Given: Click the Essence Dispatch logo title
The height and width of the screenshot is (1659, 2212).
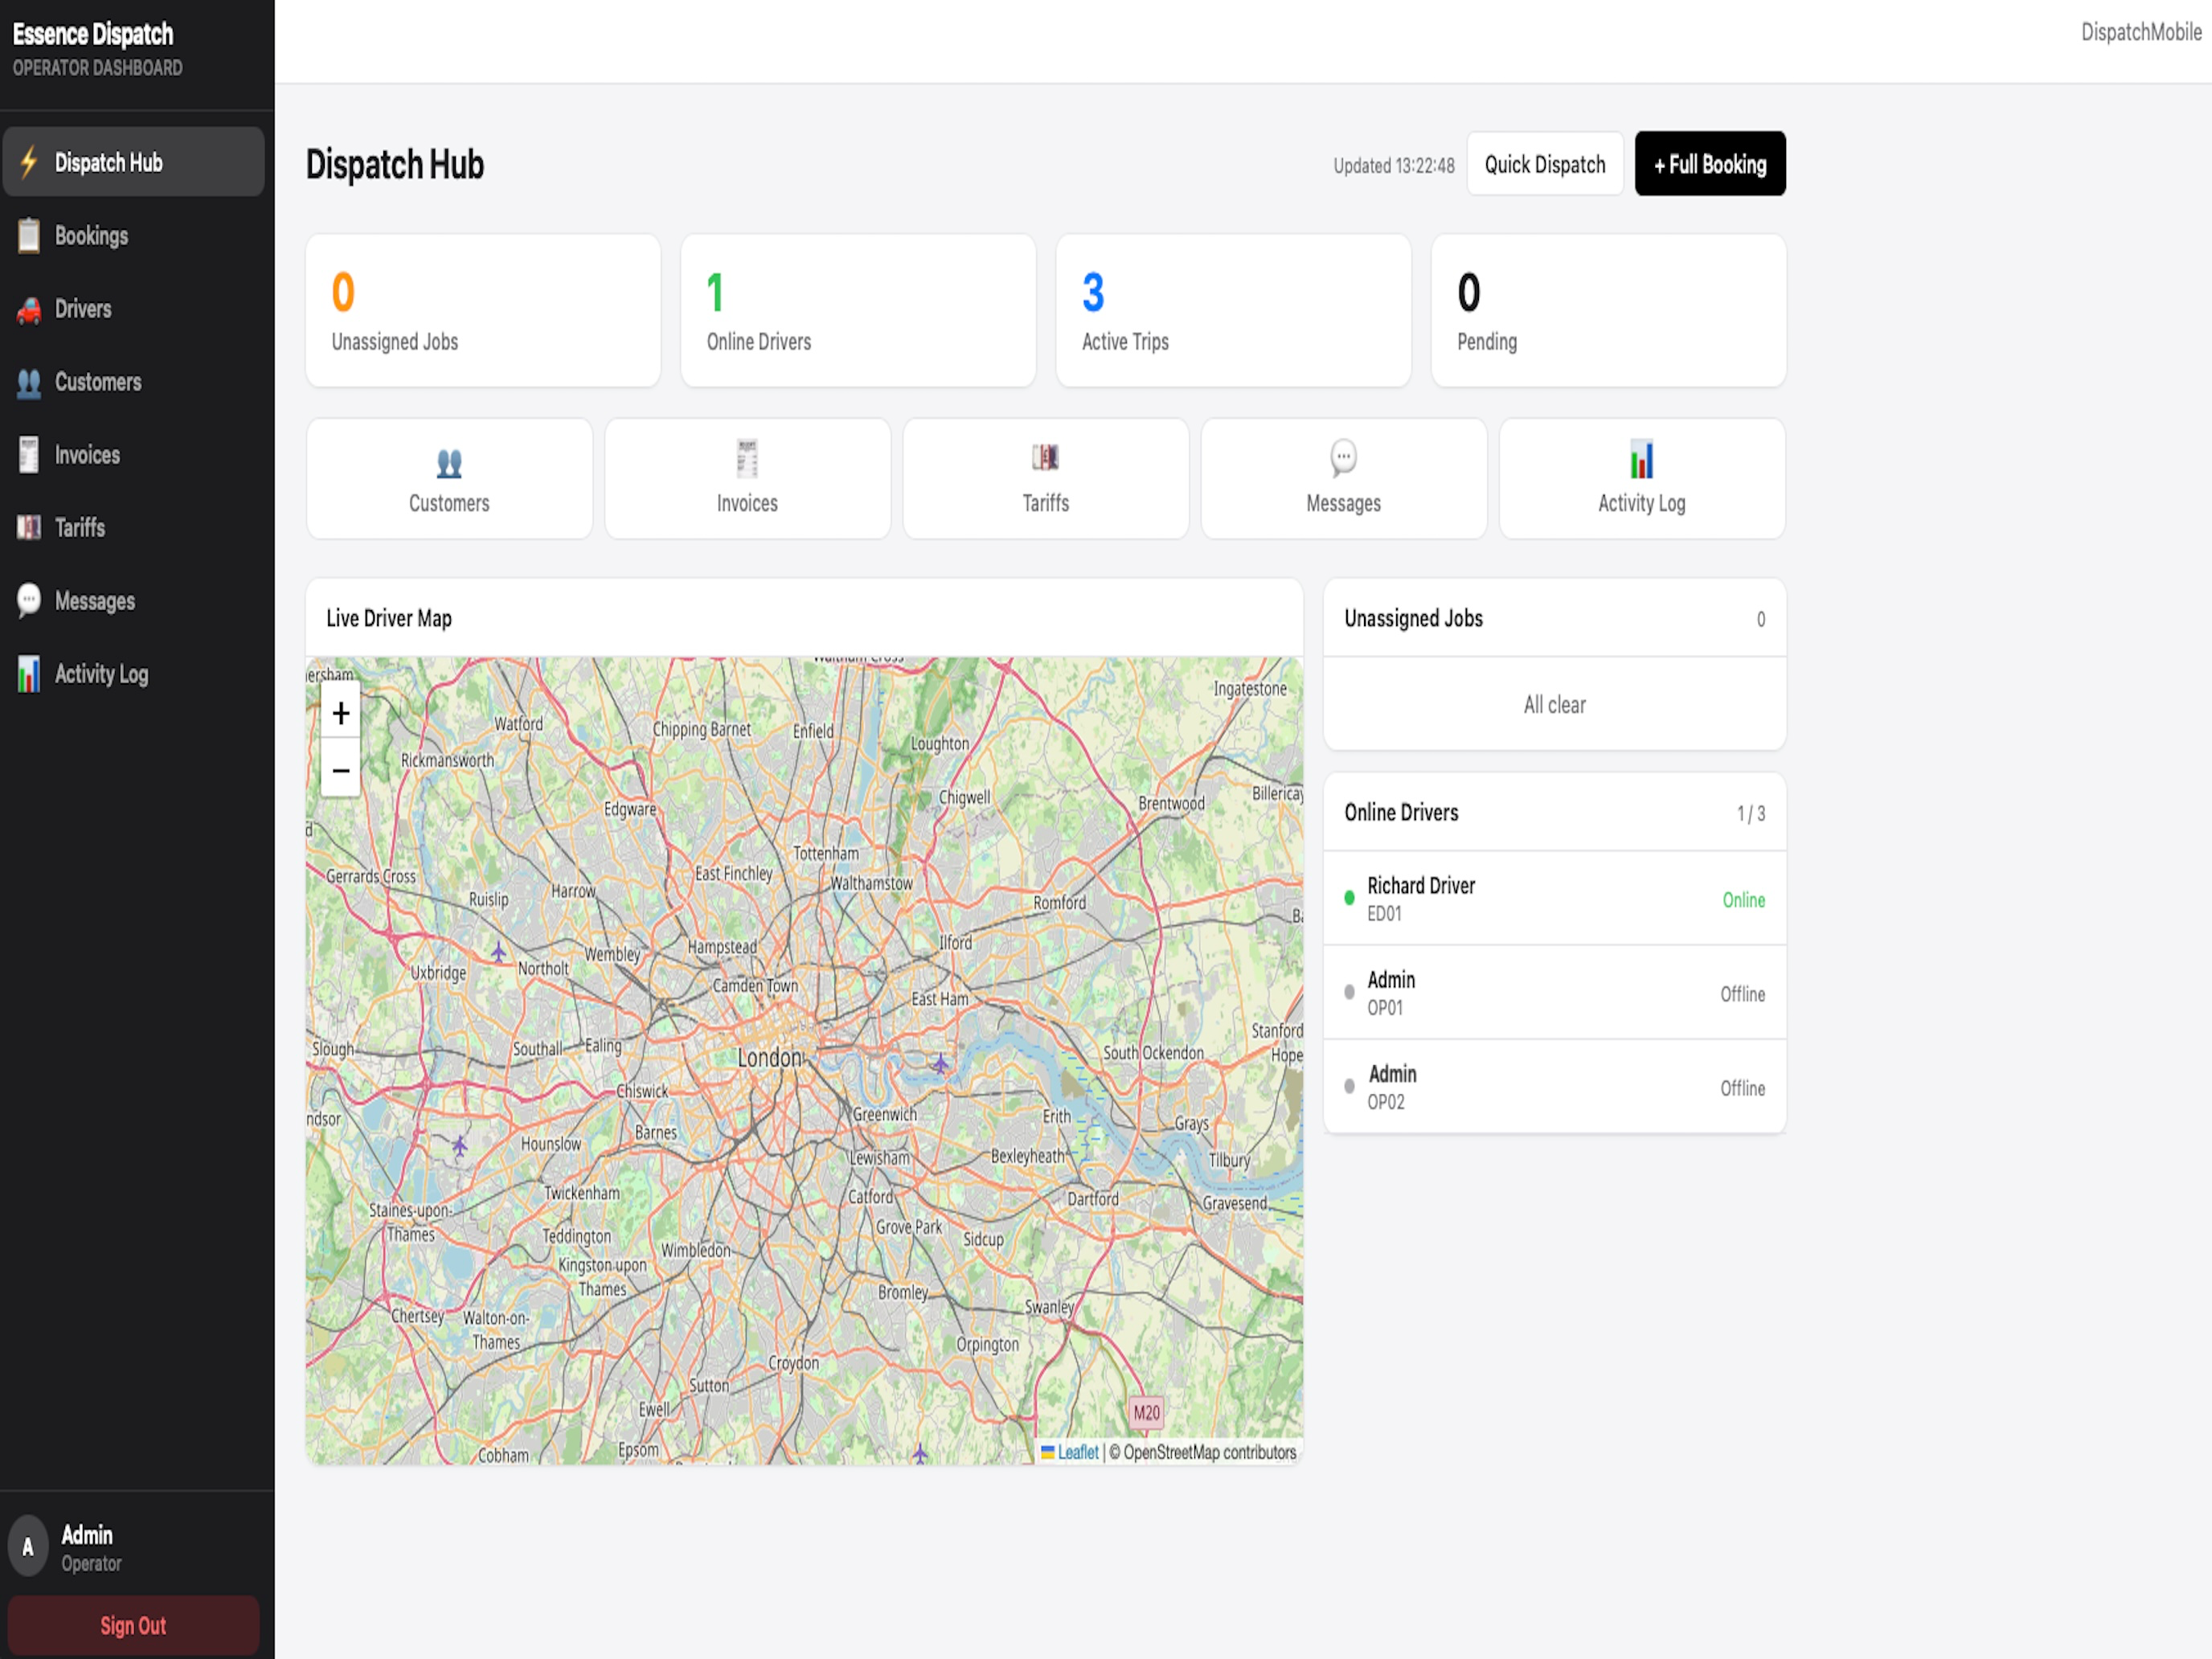Looking at the screenshot, I should 93,34.
